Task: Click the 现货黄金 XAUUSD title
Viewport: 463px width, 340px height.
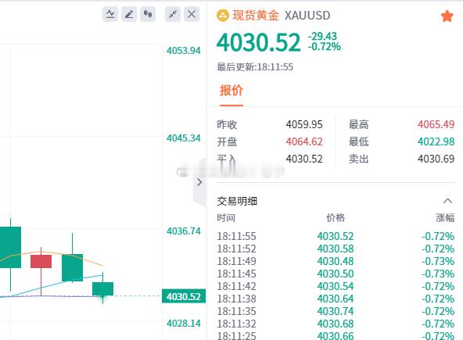Action: 281,16
